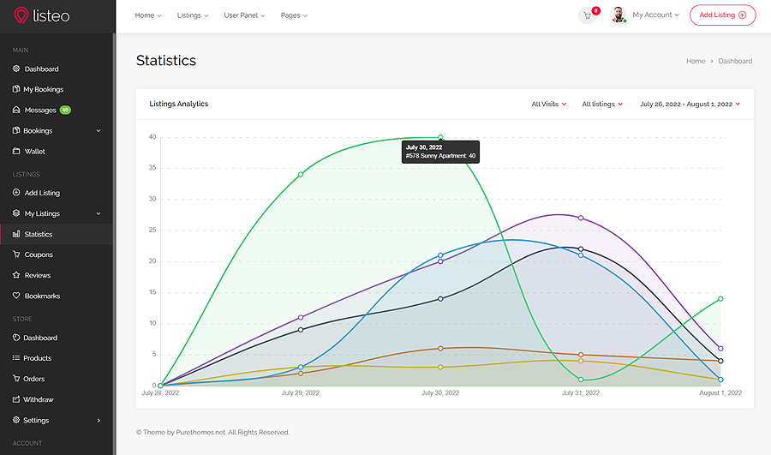
Task: Click the user avatar picture
Action: coord(619,15)
